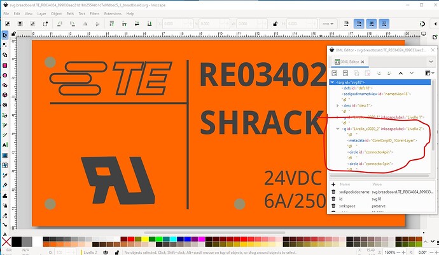Click delete node icon in XML Editor
The image size is (439, 255).
367,73
